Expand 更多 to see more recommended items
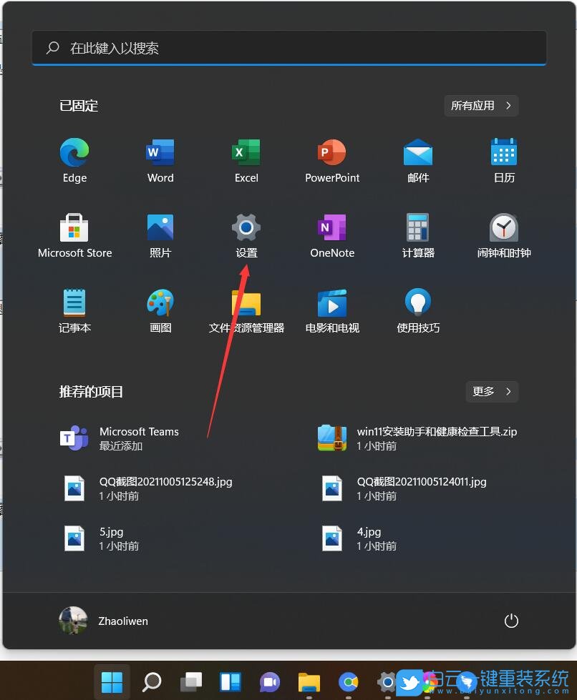Viewport: 577px width, 700px height. (492, 391)
